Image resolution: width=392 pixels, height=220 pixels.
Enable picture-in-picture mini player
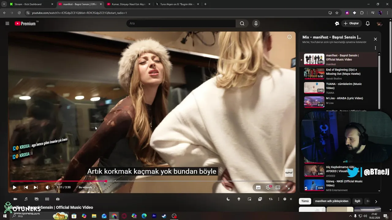(250, 199)
